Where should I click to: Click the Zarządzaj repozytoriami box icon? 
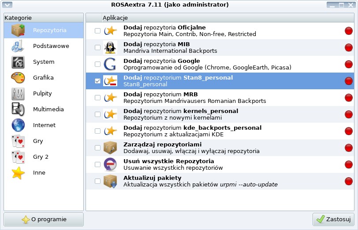tap(110, 148)
